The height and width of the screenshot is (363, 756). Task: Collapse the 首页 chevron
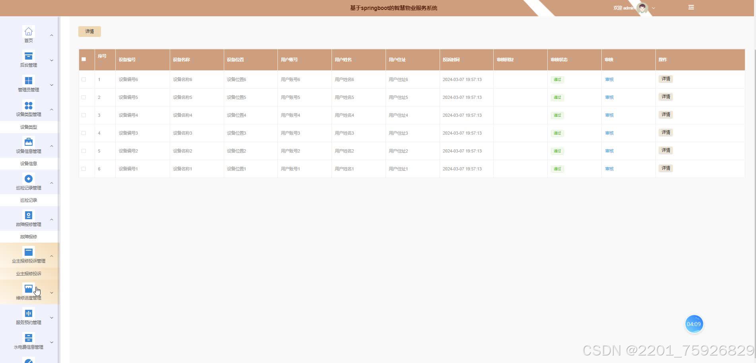point(52,35)
